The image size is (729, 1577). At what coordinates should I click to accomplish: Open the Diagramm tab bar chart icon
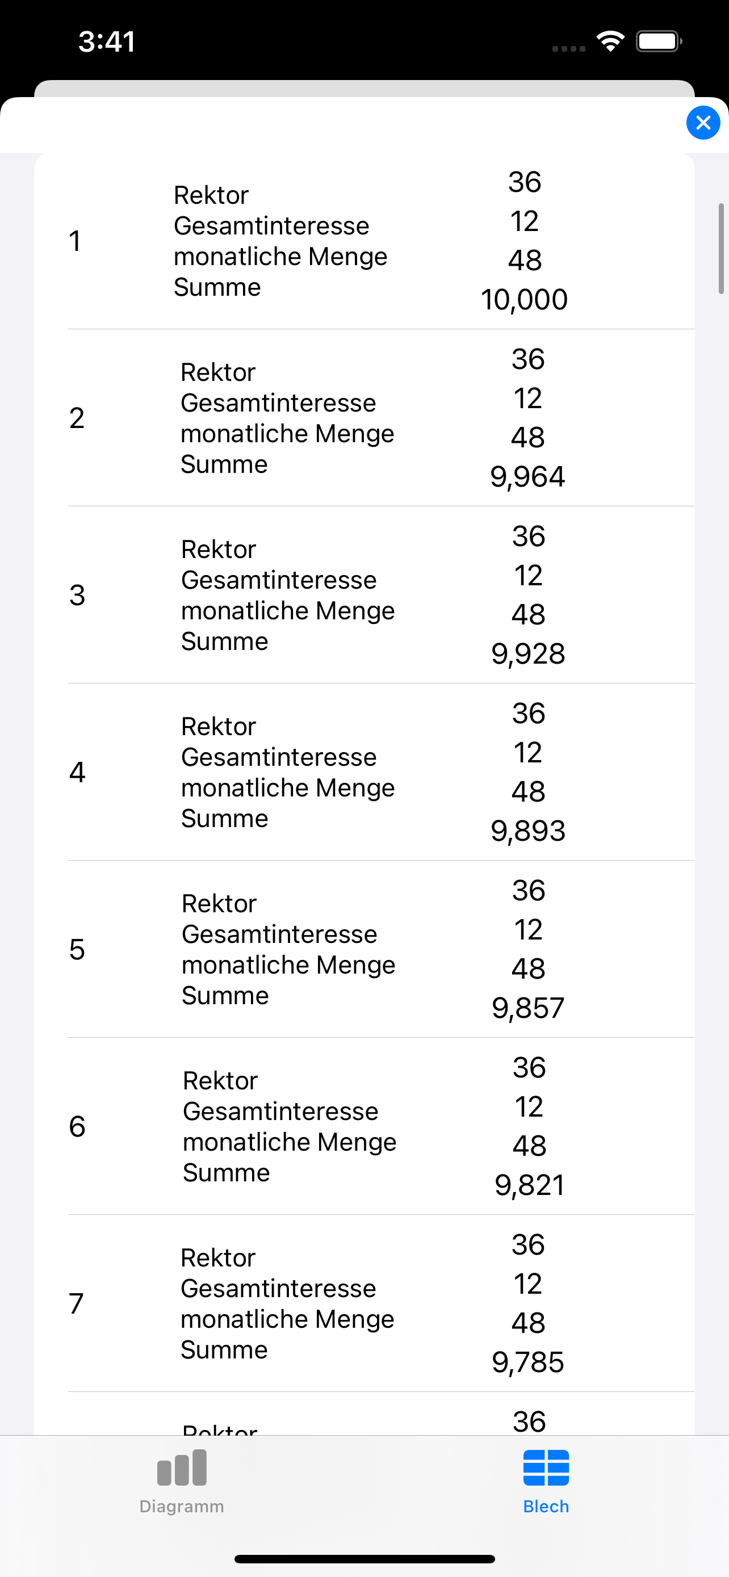pos(182,1467)
